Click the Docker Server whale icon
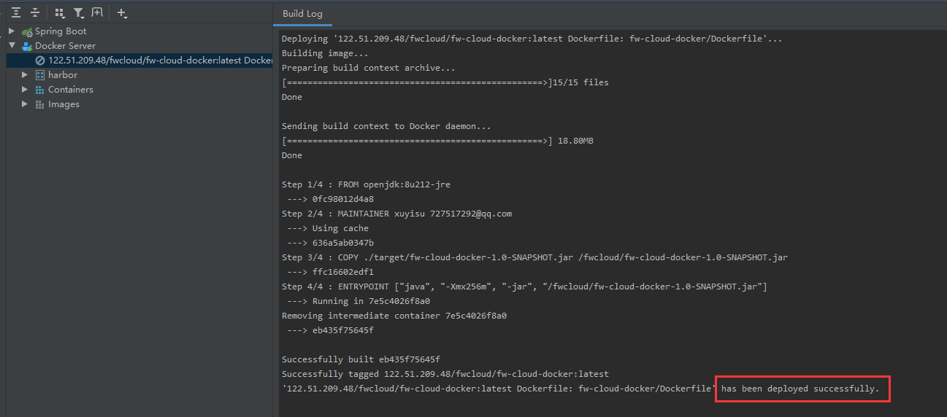Screen dimensions: 947x417 click(x=27, y=46)
